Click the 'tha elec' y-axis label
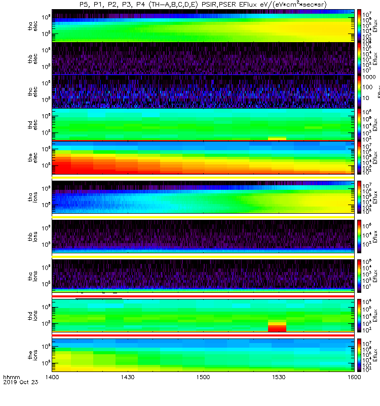 click(x=32, y=26)
